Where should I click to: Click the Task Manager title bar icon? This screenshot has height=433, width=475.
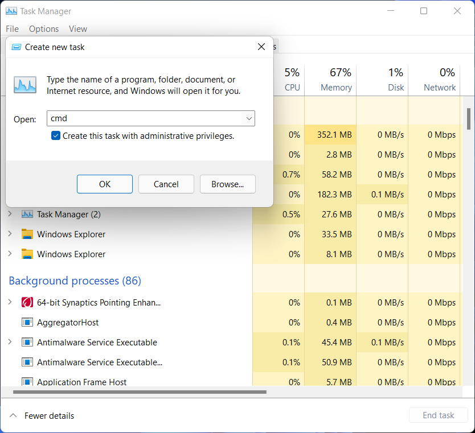pos(11,11)
